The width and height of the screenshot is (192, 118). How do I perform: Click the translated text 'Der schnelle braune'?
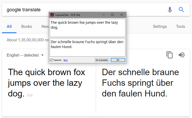pos(140,72)
